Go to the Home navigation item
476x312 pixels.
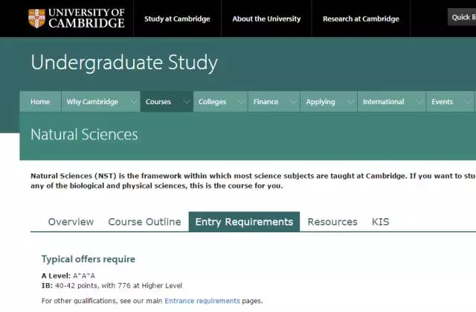(x=40, y=102)
